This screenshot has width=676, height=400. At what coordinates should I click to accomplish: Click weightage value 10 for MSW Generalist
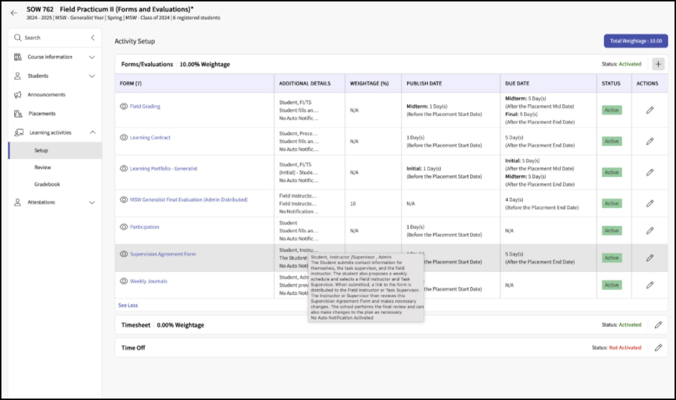point(353,204)
